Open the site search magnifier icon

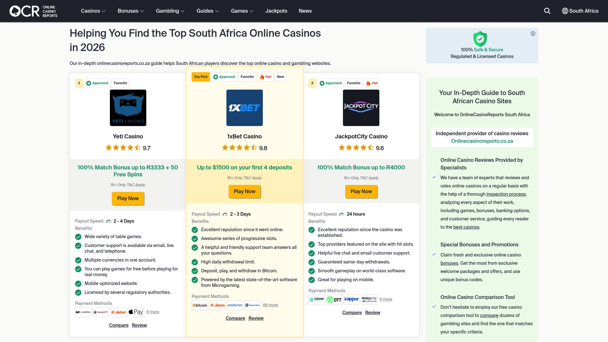[x=547, y=11]
